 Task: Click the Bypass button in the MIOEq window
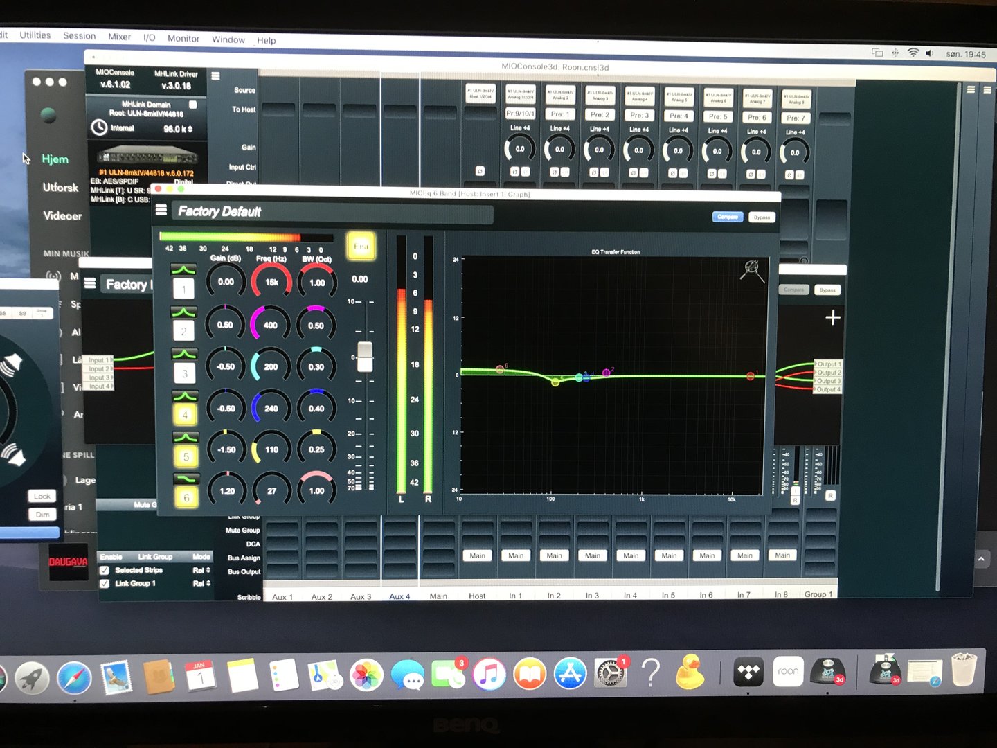[x=762, y=217]
